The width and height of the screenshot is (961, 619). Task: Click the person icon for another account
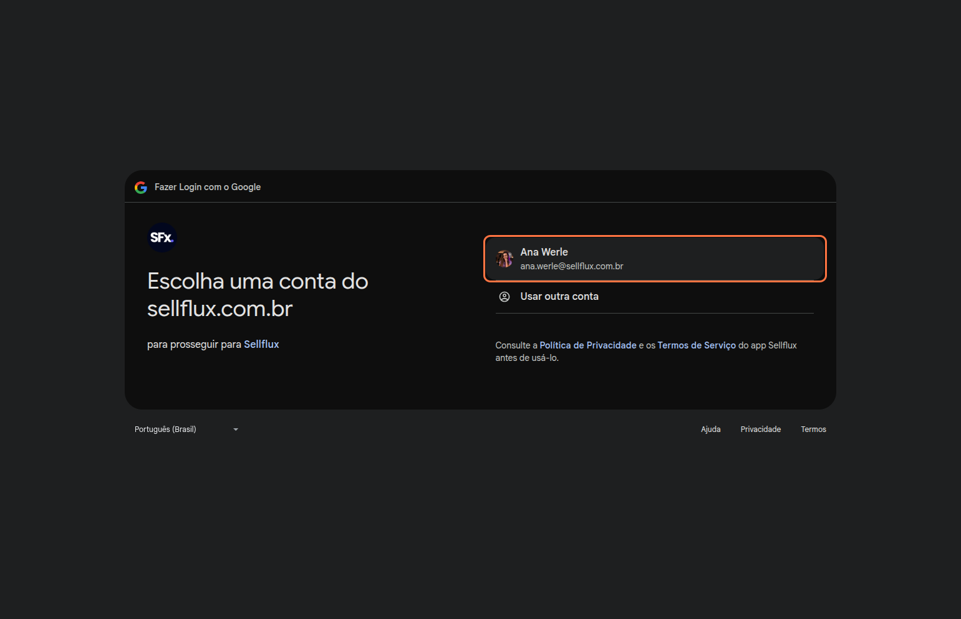tap(505, 297)
